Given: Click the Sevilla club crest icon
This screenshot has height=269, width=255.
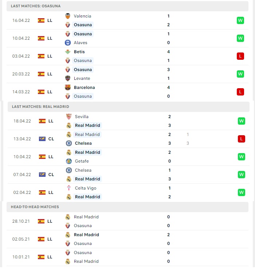Looking at the screenshot, I should coord(69,117).
